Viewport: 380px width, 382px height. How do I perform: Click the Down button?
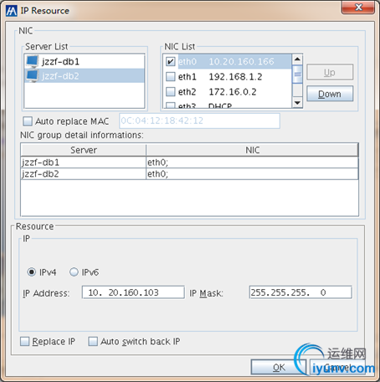(330, 94)
